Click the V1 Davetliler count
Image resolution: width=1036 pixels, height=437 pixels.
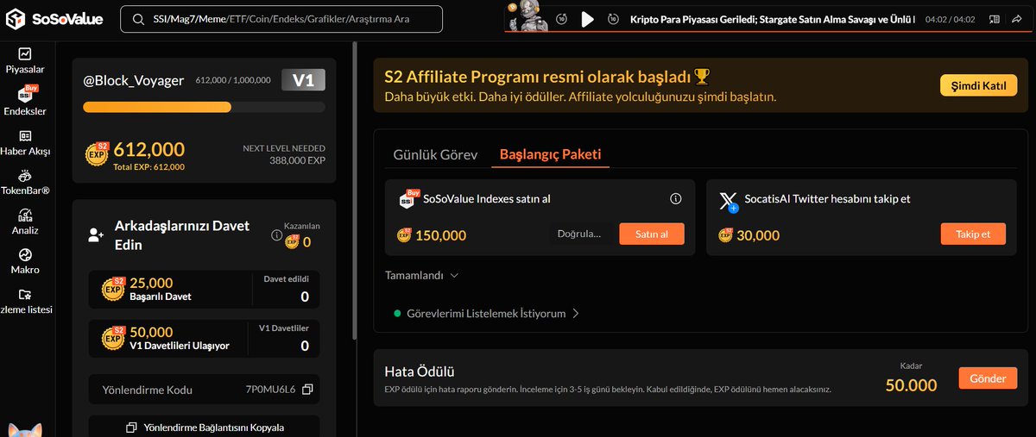(305, 346)
